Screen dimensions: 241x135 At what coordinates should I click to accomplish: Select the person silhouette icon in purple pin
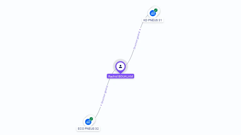[x=120, y=67]
